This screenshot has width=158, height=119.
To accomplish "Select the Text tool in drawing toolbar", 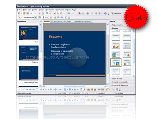I will [37, 89].
